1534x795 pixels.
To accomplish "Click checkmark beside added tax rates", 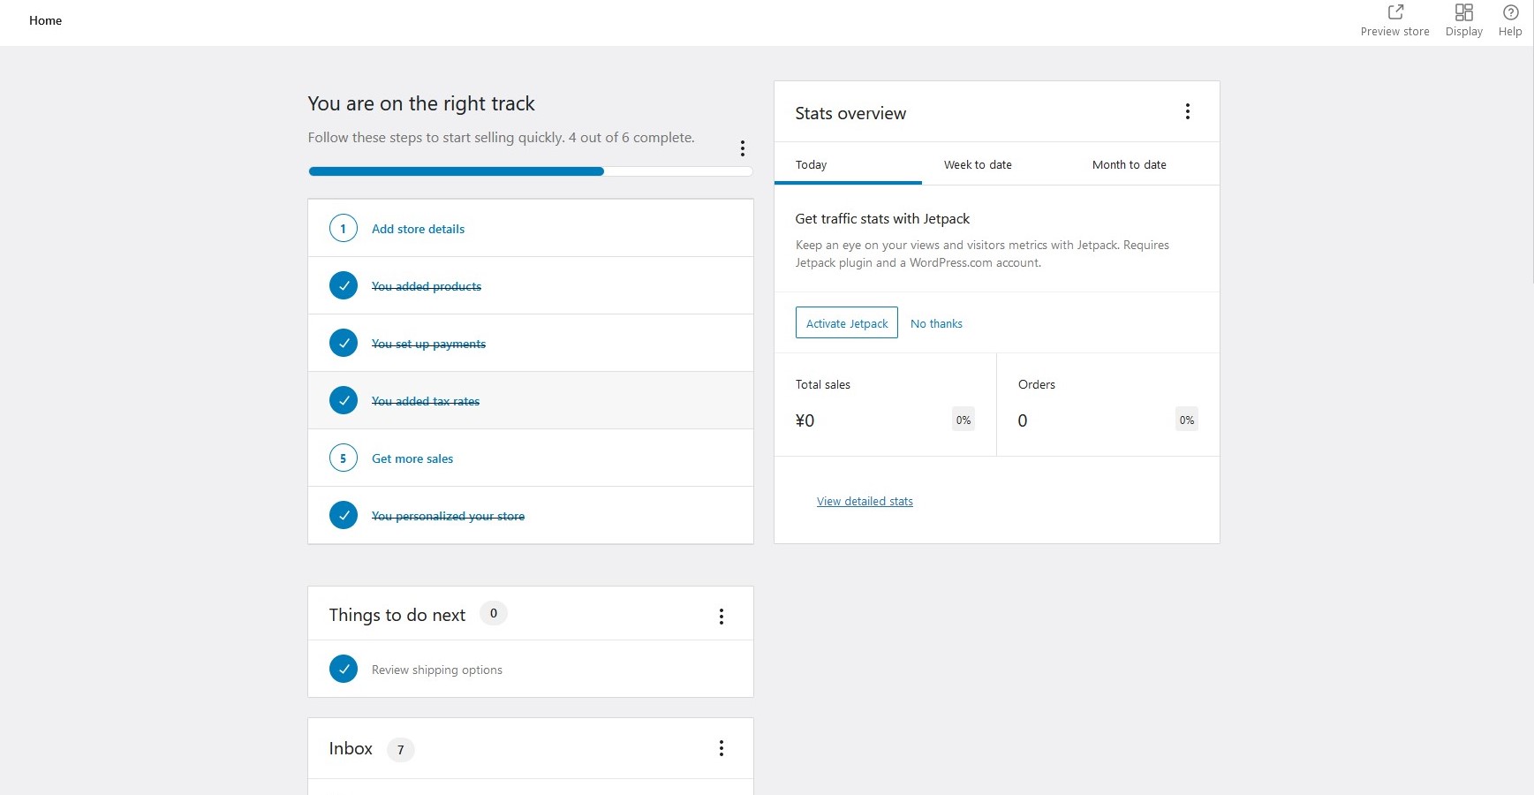I will click(x=344, y=400).
